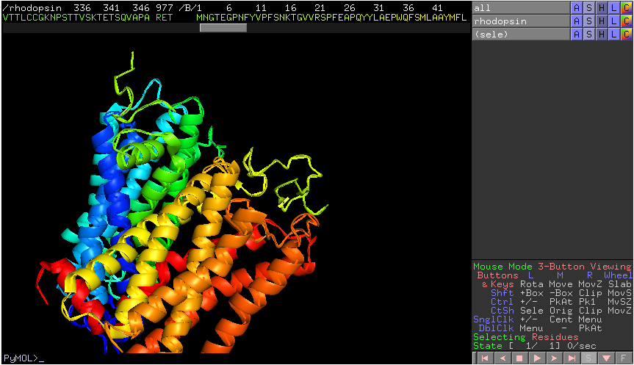
Task: Click the 'Shft' modifier label
Action: (x=502, y=293)
